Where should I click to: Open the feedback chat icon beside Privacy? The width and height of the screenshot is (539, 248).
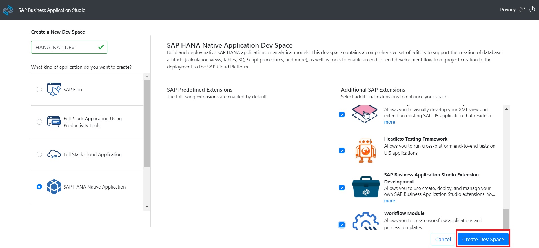(522, 10)
